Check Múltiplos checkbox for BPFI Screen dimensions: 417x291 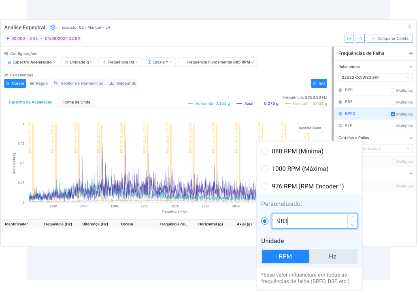[393, 90]
